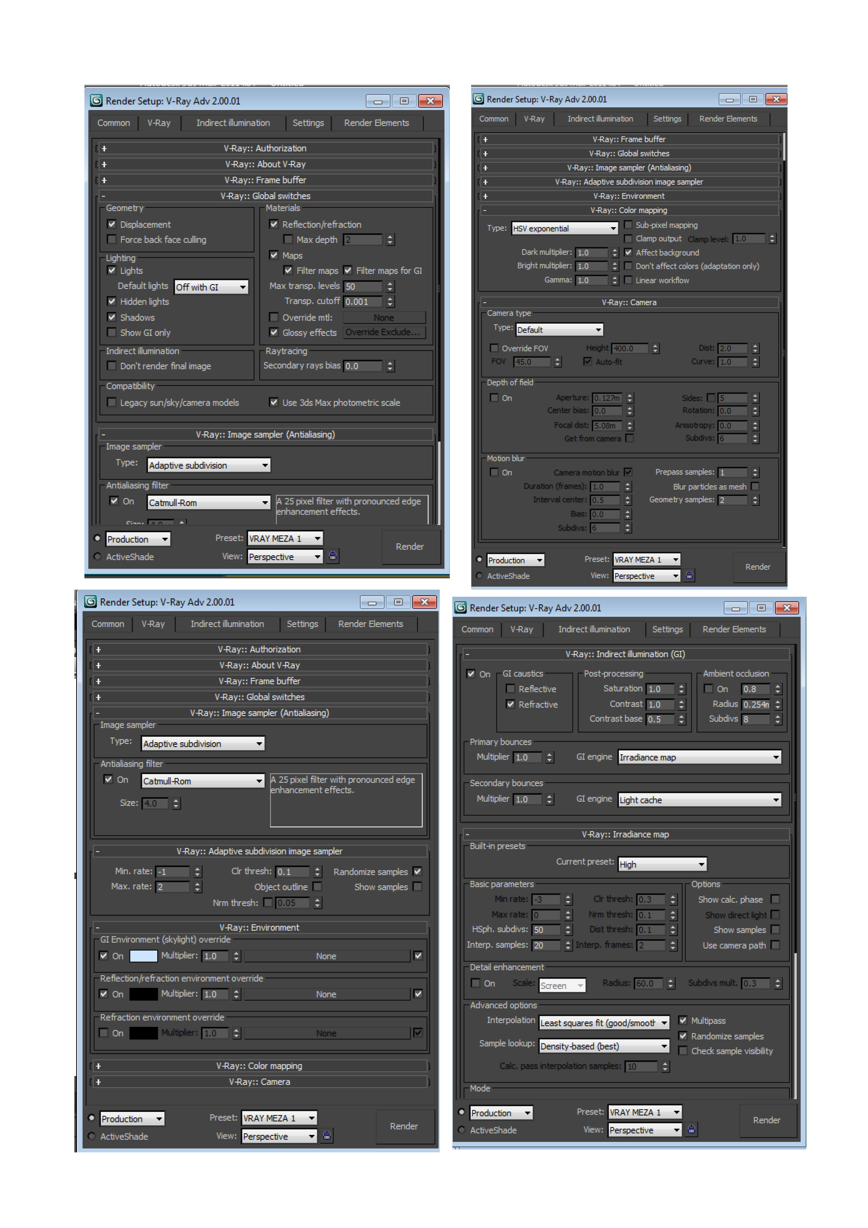
Task: Click lock icon in window with Raytracing group
Action: [x=333, y=556]
